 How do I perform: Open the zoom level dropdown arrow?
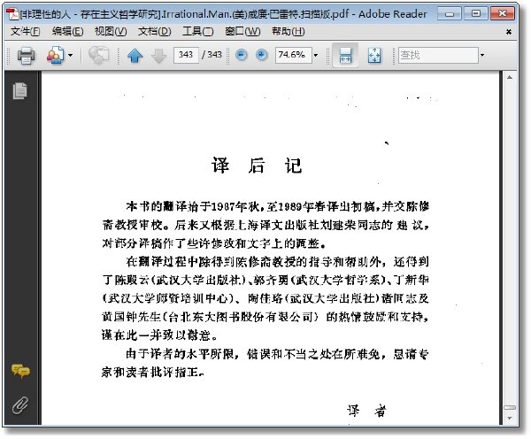click(316, 55)
